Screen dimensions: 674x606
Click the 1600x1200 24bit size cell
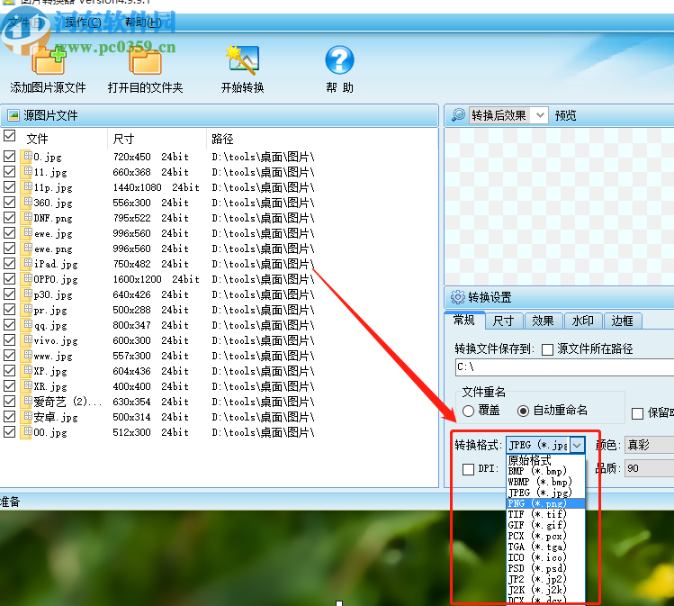(156, 279)
